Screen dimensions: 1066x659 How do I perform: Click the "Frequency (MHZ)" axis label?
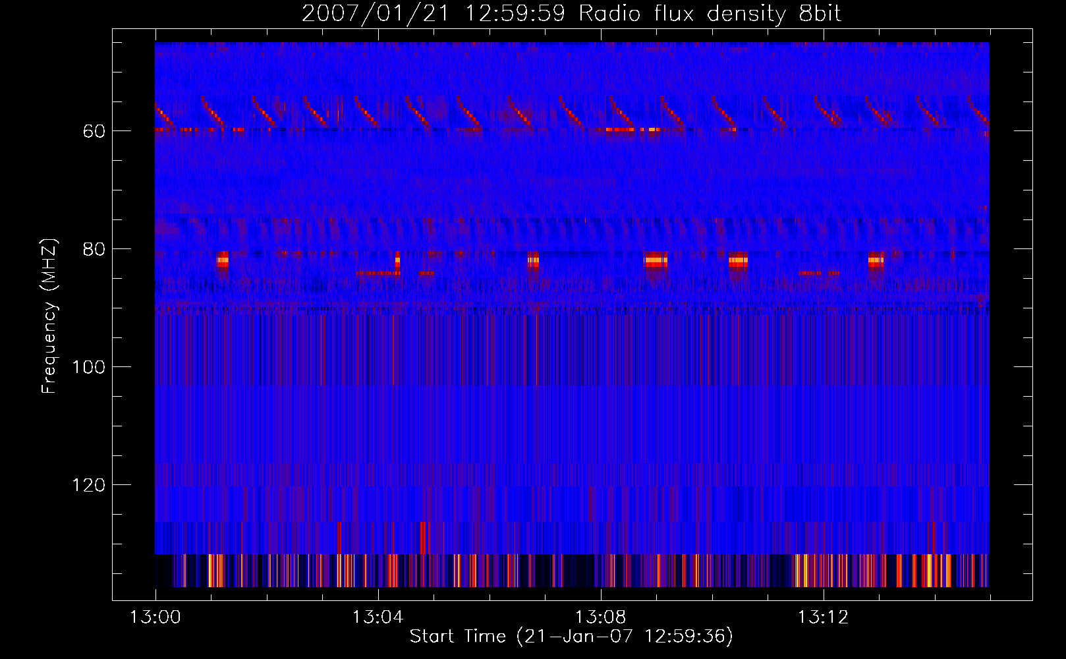[x=49, y=316]
